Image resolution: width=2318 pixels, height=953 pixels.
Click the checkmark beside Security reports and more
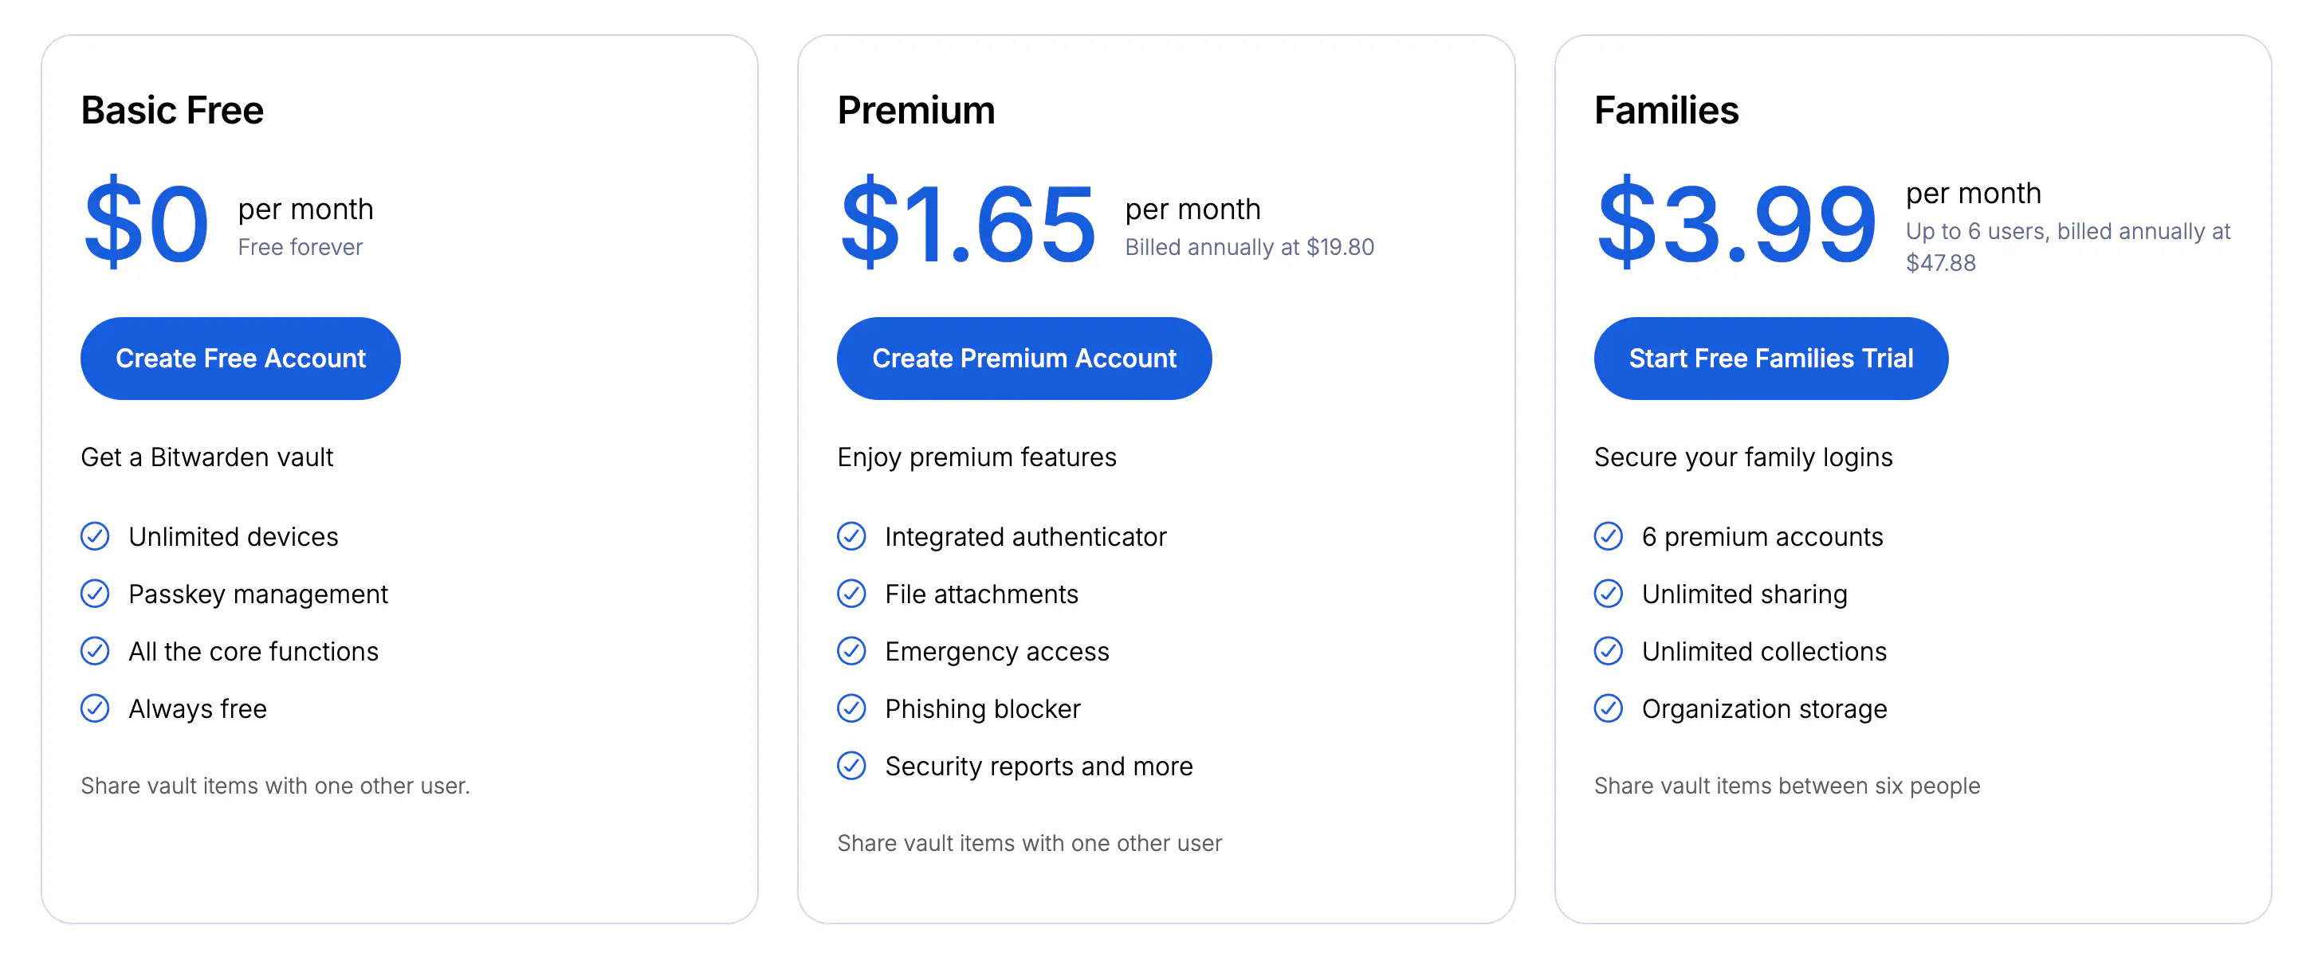click(851, 766)
